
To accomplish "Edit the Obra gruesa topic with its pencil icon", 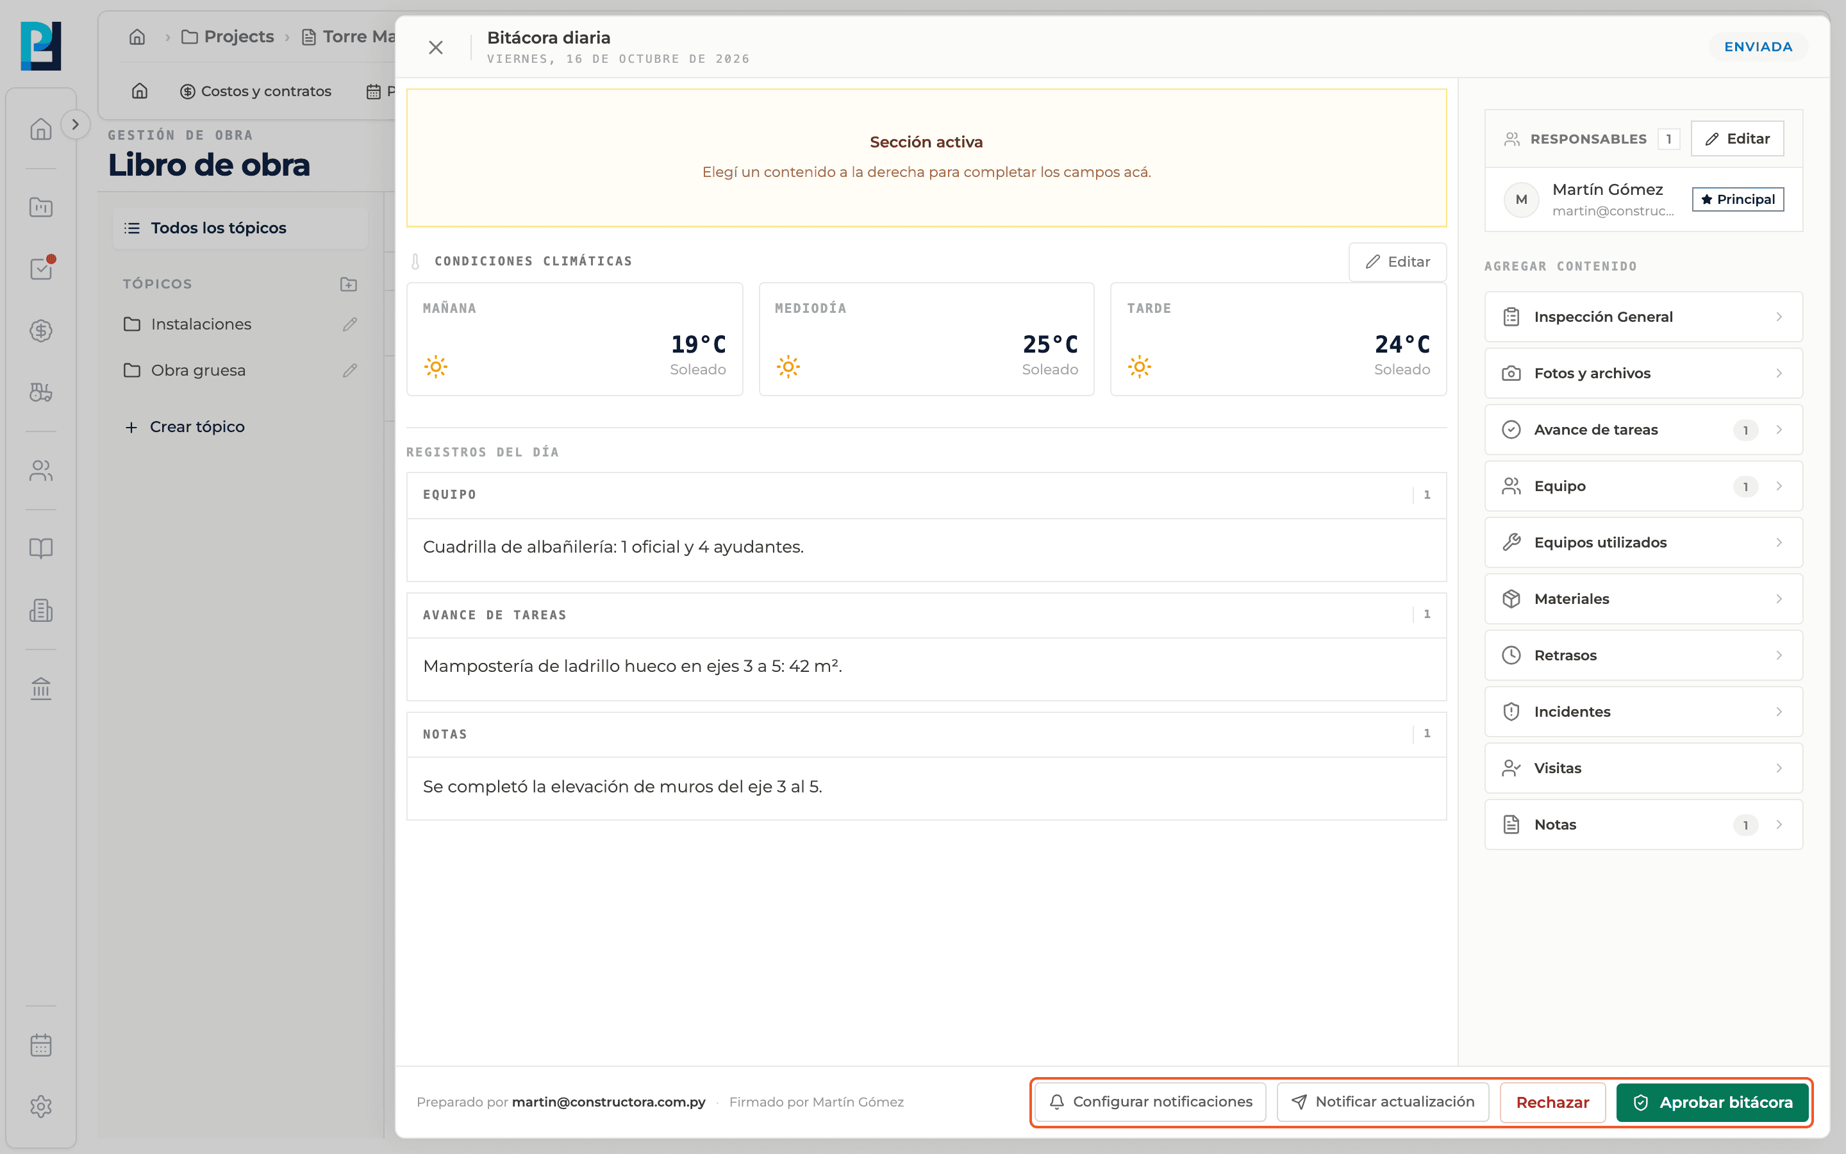I will point(350,370).
